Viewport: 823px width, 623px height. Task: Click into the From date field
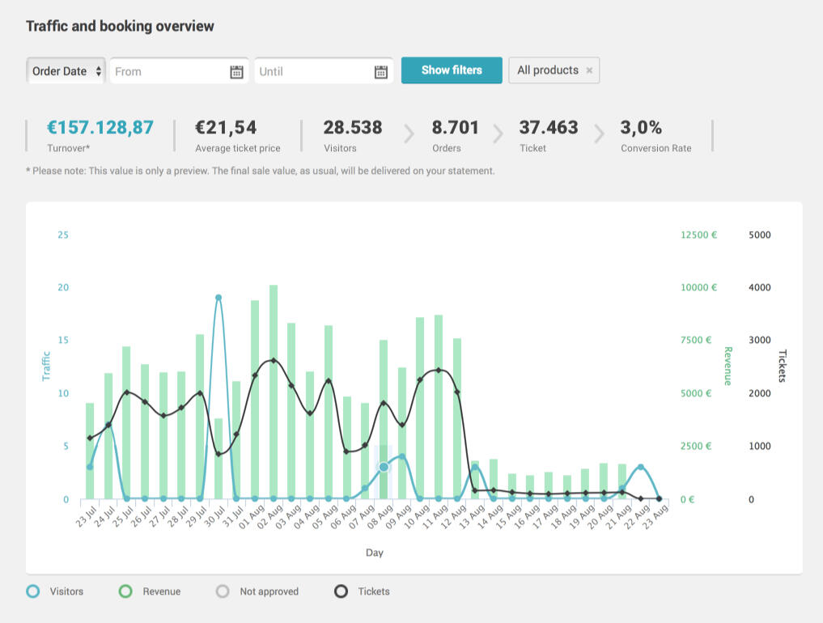click(168, 71)
